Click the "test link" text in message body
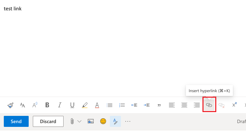Viewport: 246px width, 131px height. [x=12, y=9]
